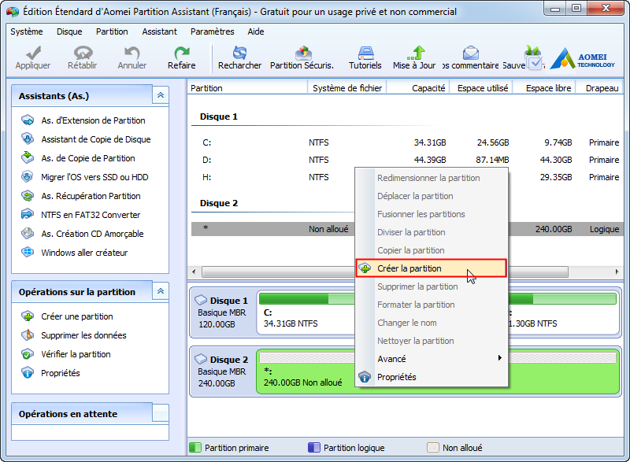
Task: Launch As. d'Extension de Partition wizard
Action: (x=93, y=120)
